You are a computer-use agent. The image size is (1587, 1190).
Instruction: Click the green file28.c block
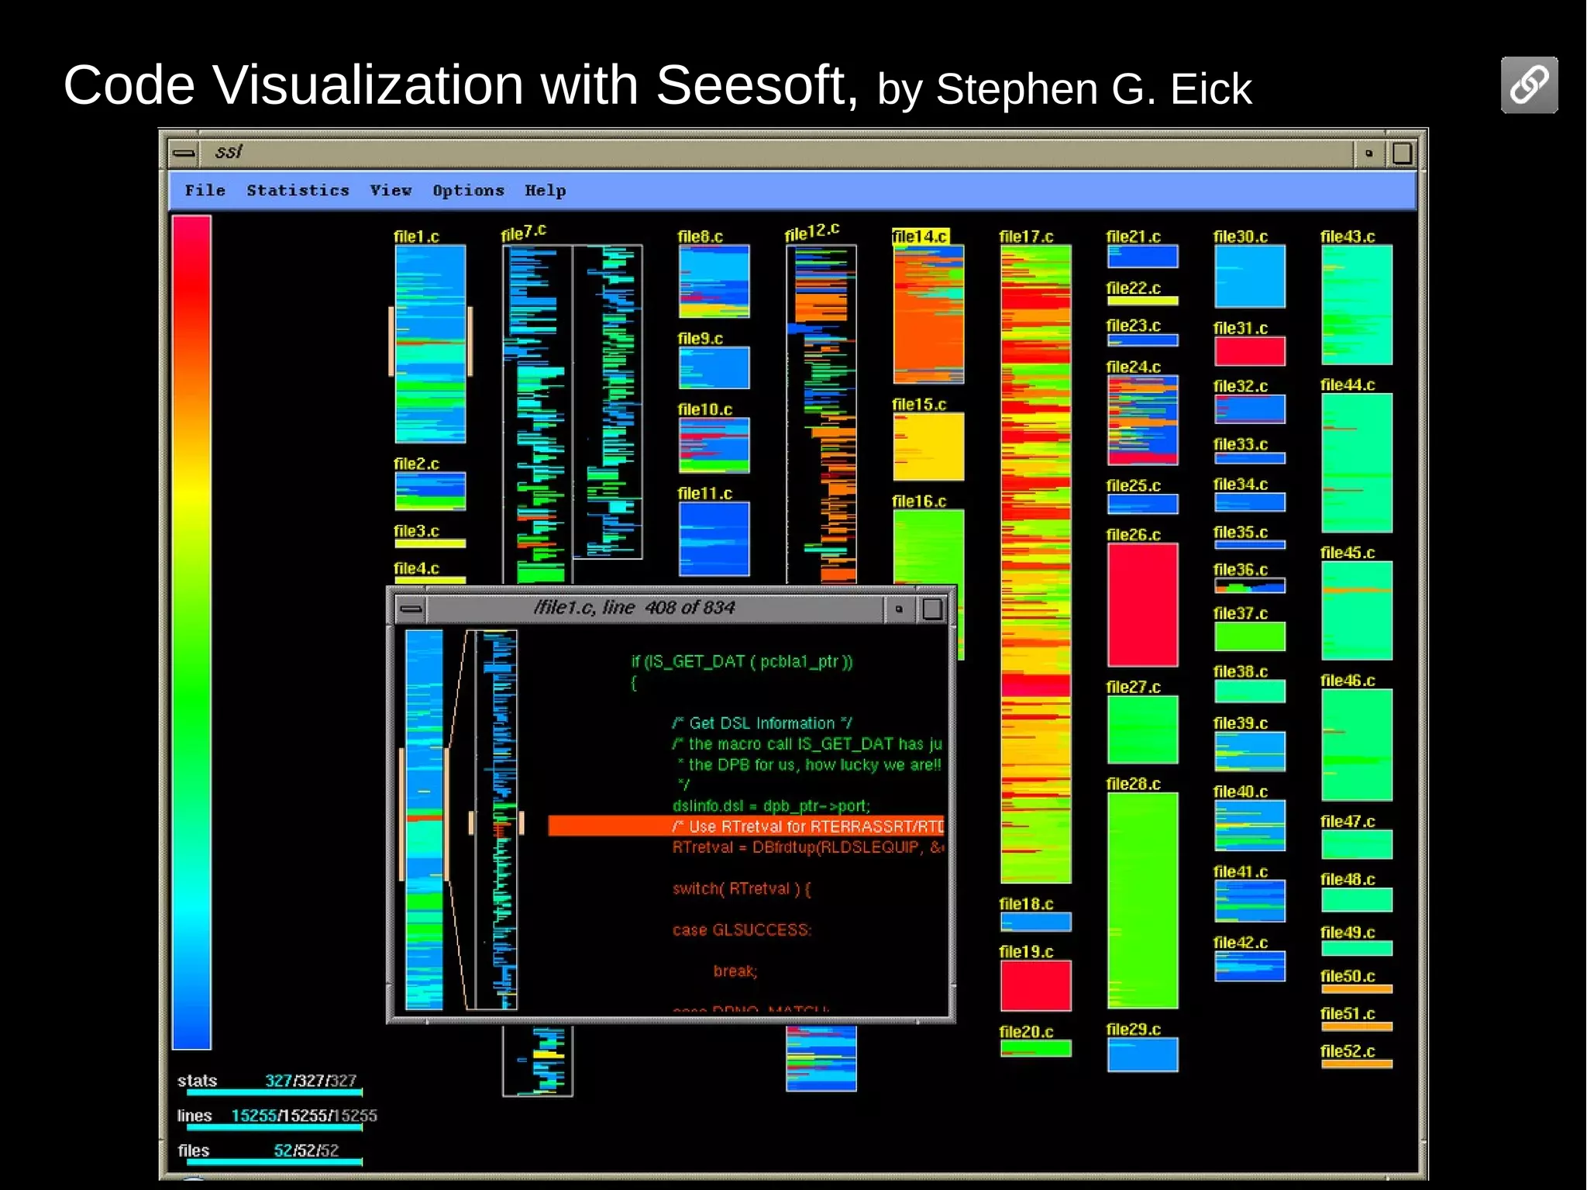[1142, 900]
